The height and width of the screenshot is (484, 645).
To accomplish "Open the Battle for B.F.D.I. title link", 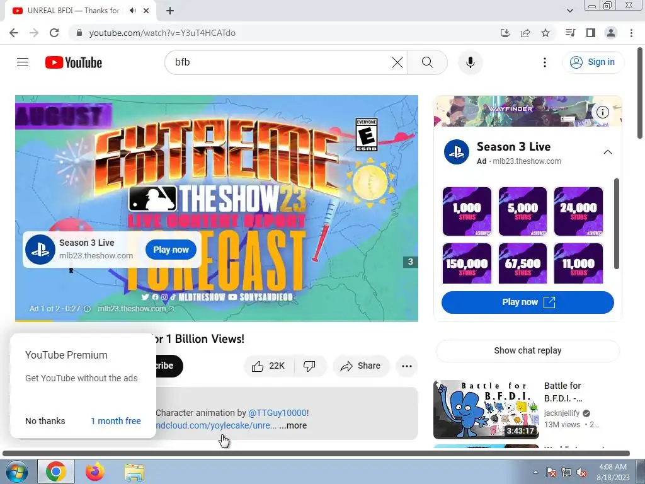I will click(x=562, y=392).
